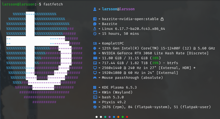Click the monitor icon beside 1920x1080 display
The image size is (220, 119).
pos(95,73)
